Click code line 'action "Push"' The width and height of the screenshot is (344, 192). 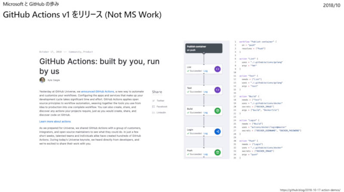click(249, 141)
